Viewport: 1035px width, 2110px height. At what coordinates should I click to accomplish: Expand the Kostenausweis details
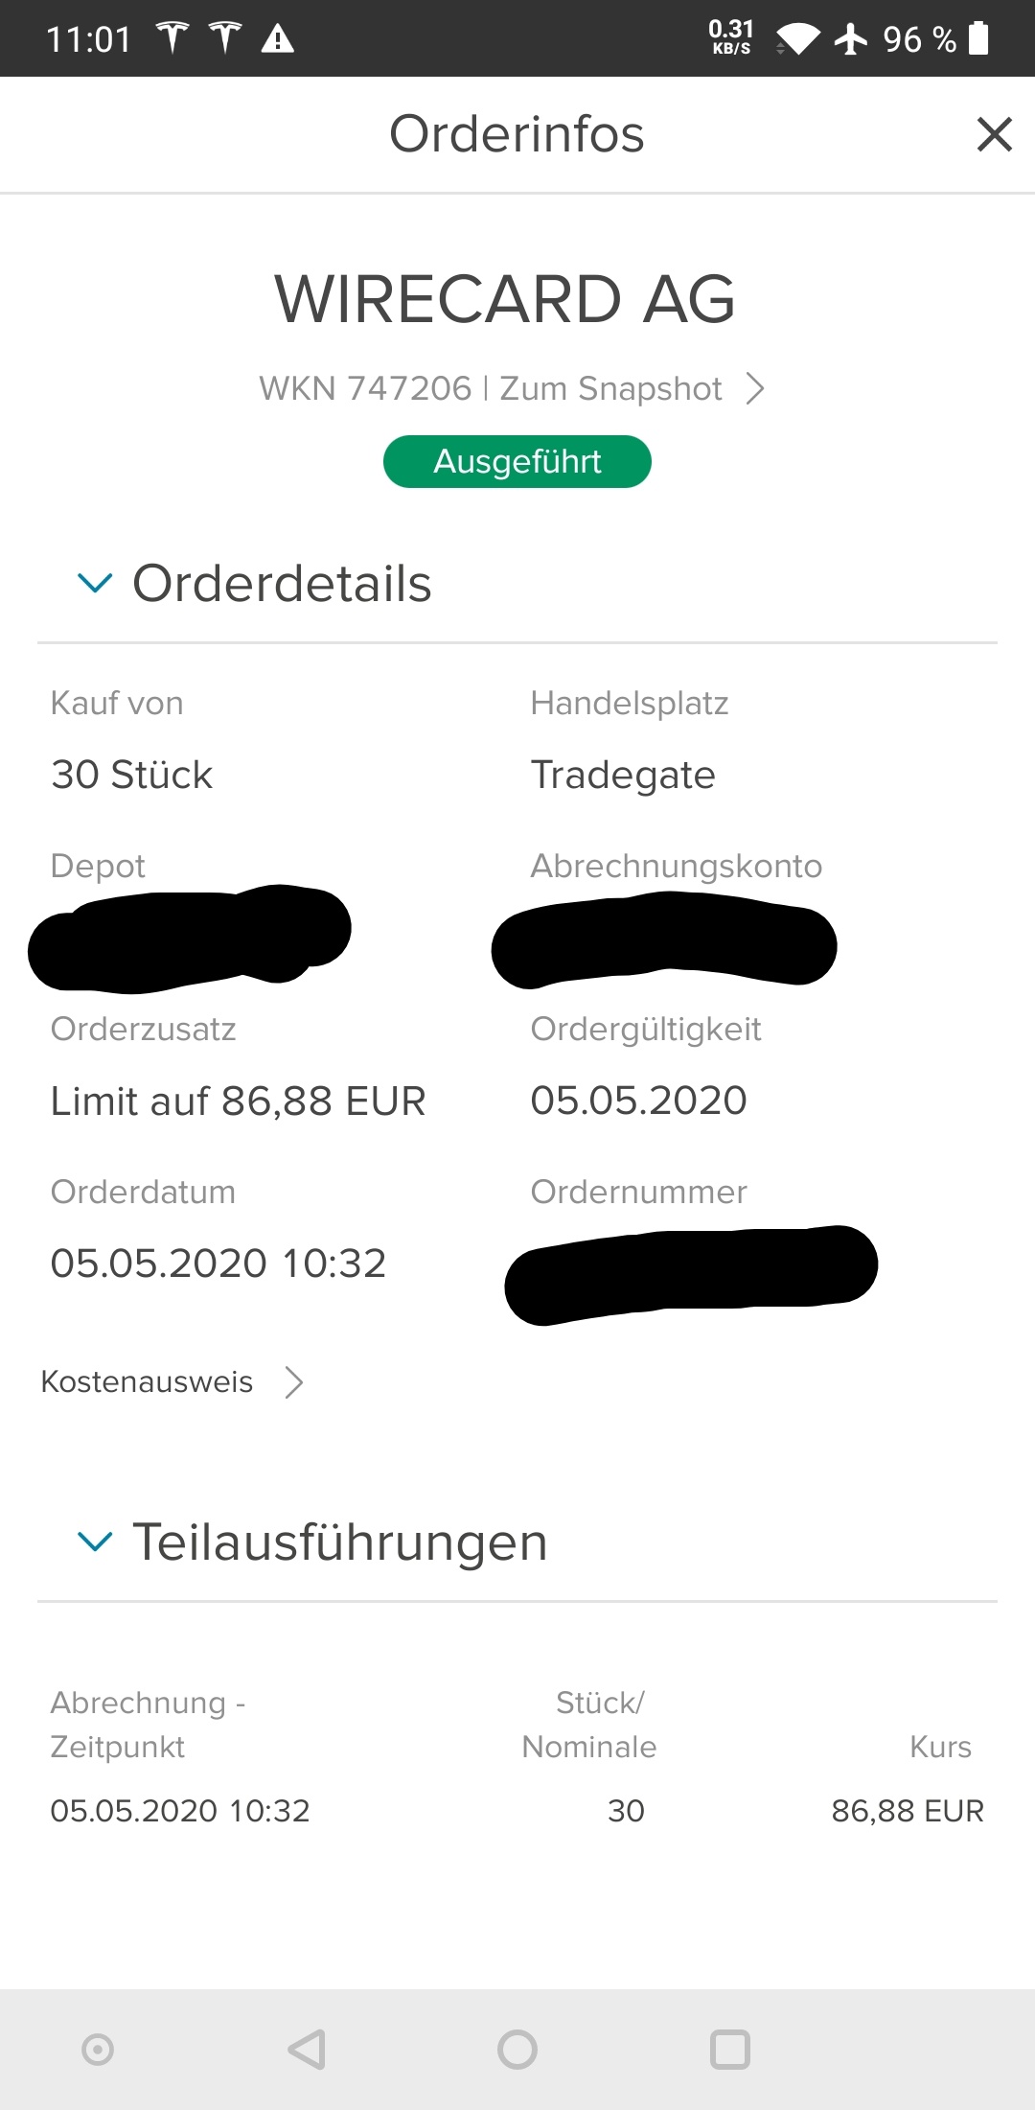point(172,1382)
